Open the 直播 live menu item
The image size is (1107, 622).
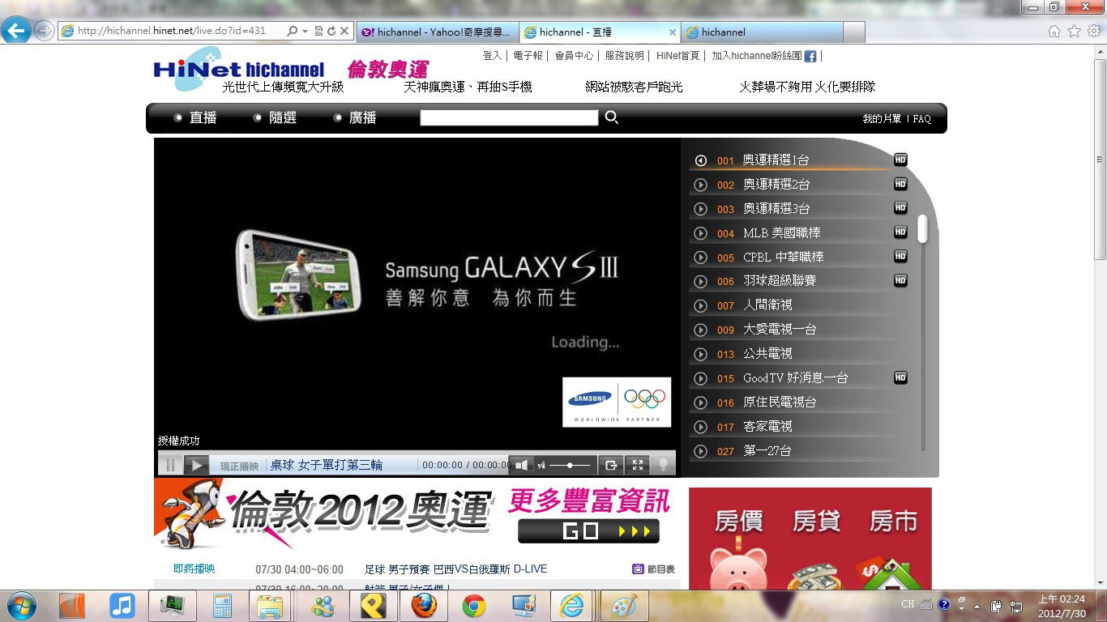(203, 117)
